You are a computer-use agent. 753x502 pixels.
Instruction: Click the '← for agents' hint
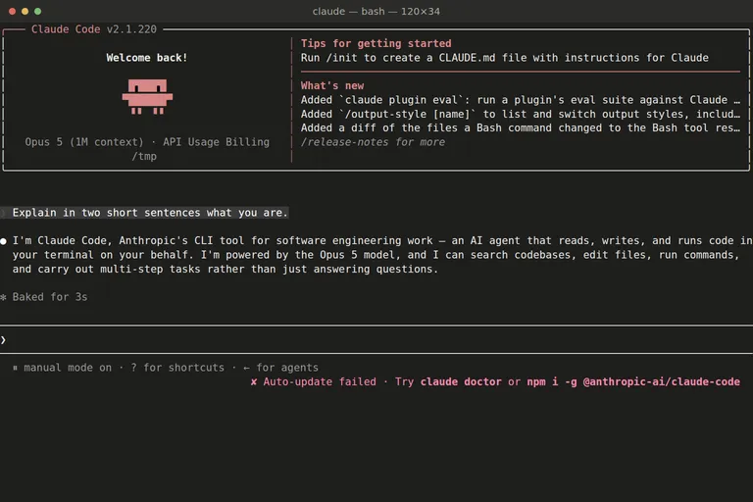click(280, 368)
